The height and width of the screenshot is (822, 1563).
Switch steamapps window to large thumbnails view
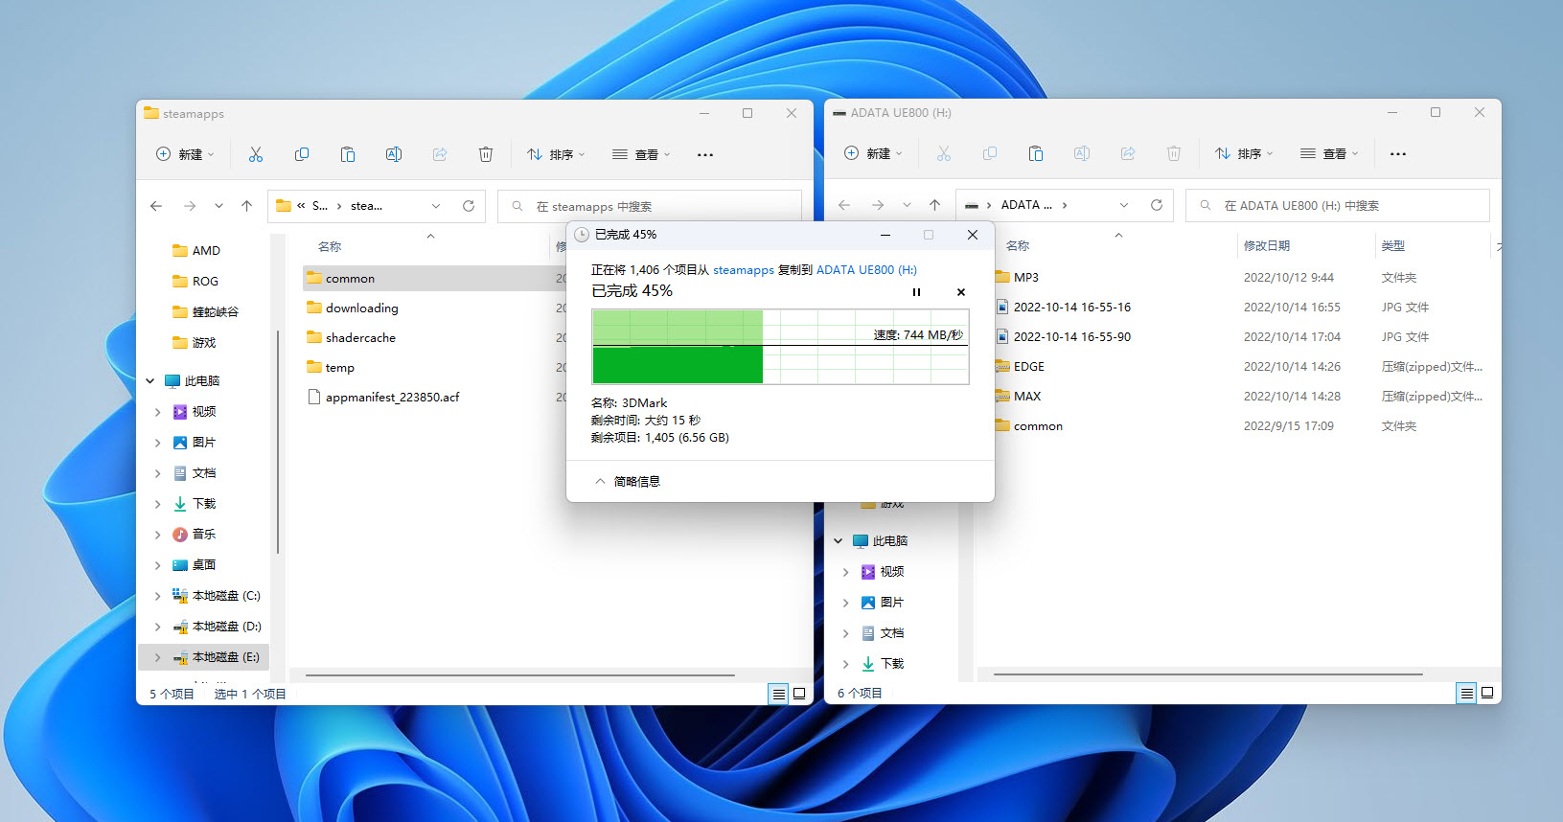(799, 694)
